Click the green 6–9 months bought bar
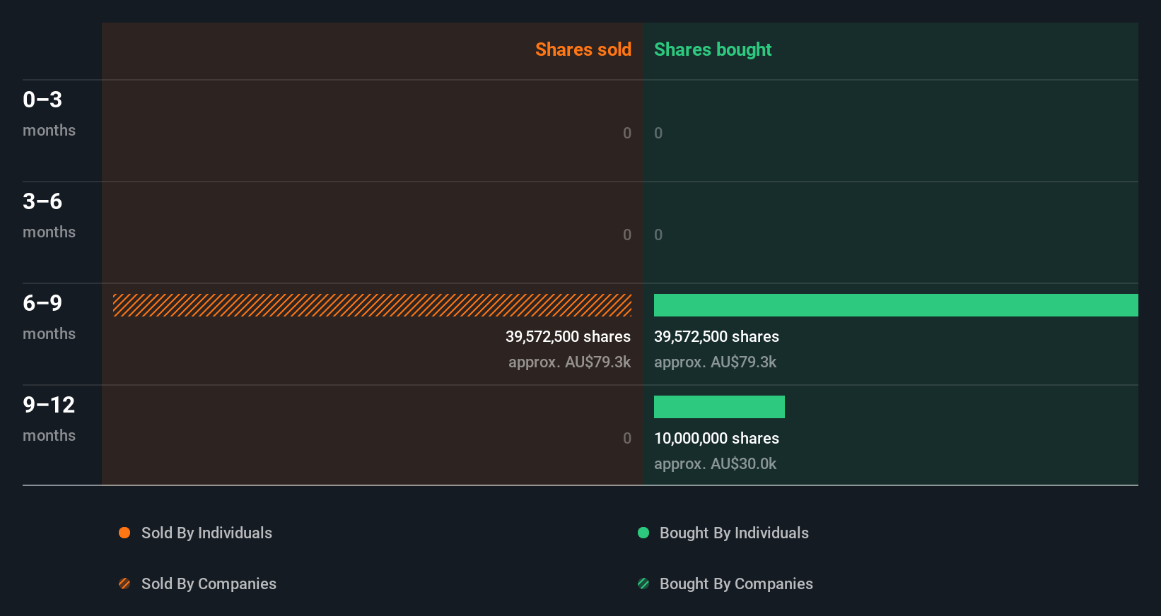1161x616 pixels. click(x=896, y=305)
